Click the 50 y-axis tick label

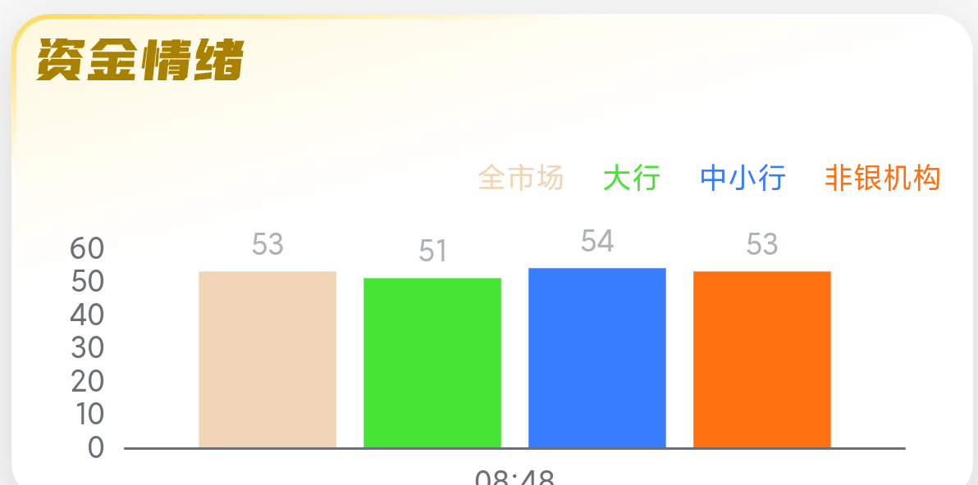tap(87, 282)
